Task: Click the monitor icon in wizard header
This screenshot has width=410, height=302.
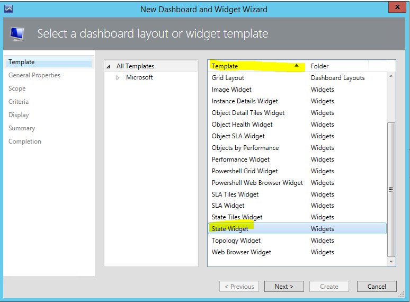Action: click(17, 34)
